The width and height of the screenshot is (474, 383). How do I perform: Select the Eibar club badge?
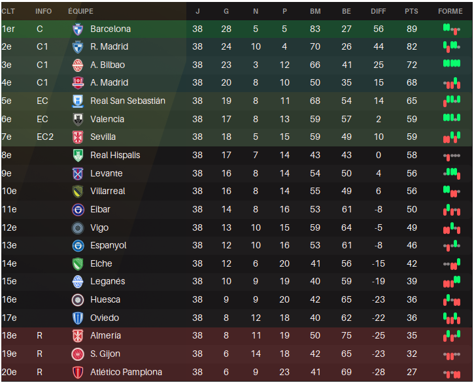[x=78, y=209]
